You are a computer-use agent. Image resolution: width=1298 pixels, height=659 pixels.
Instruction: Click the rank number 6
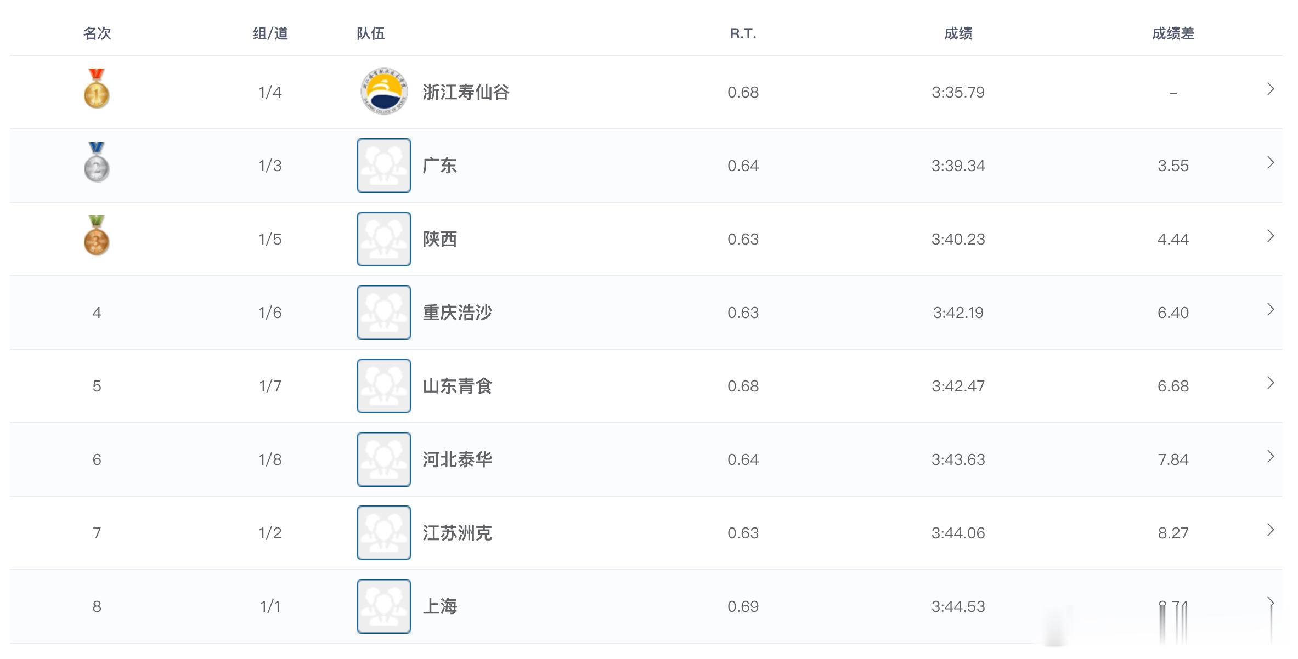point(97,459)
